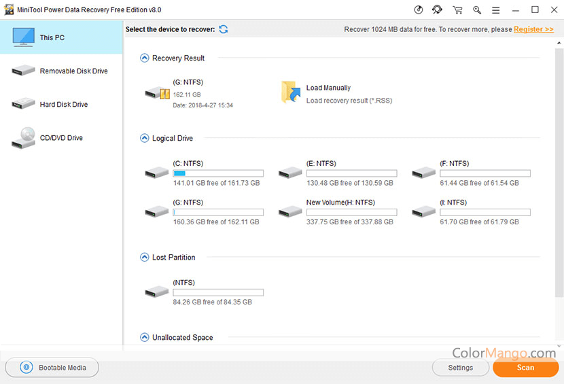Click the orange Scan button
Screen dimensions: 564x384
[525, 368]
